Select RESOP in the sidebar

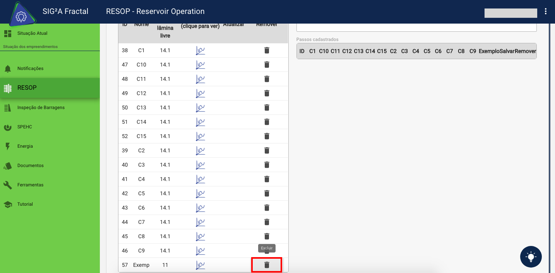(27, 88)
